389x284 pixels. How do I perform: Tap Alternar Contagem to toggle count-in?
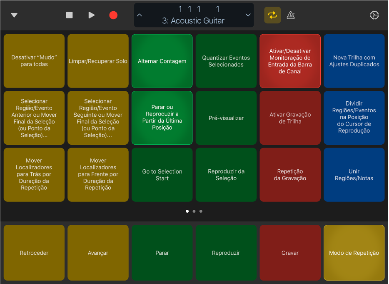[x=162, y=61]
